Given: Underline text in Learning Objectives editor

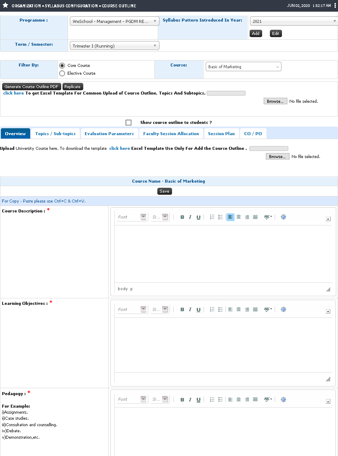Looking at the screenshot, I should click(198, 310).
